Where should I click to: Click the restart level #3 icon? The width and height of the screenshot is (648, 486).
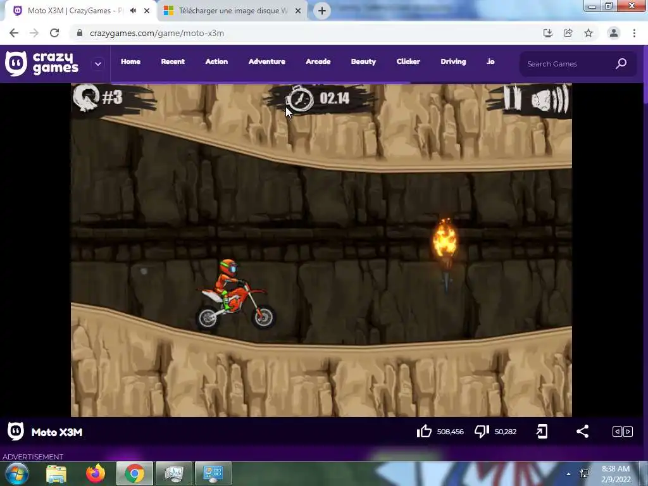tap(86, 97)
